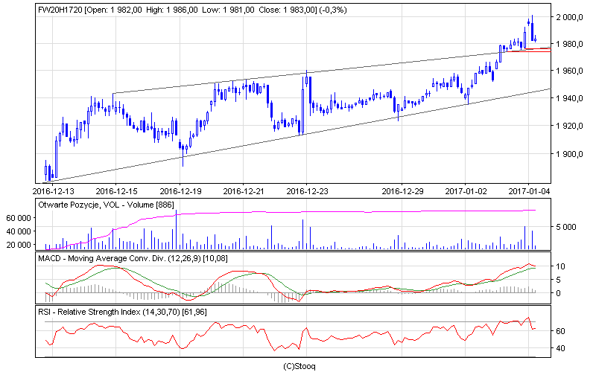Screen dimensions: 596x372
Task: Click the price axis label 1 920,0
Action: pos(569,126)
